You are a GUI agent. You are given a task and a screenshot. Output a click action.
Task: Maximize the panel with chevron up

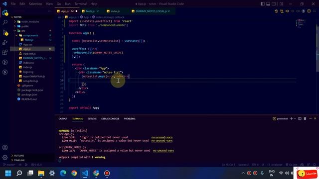(310, 118)
